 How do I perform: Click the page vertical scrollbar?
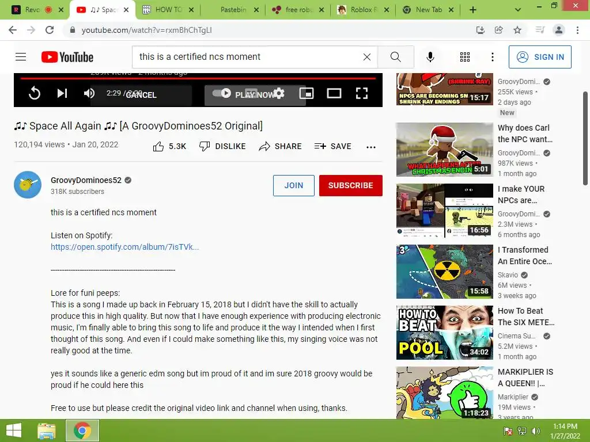(585, 138)
